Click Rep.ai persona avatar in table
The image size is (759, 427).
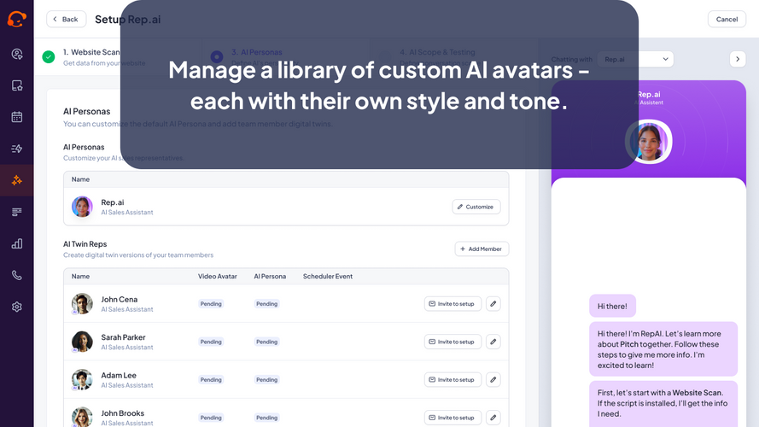[x=82, y=207]
